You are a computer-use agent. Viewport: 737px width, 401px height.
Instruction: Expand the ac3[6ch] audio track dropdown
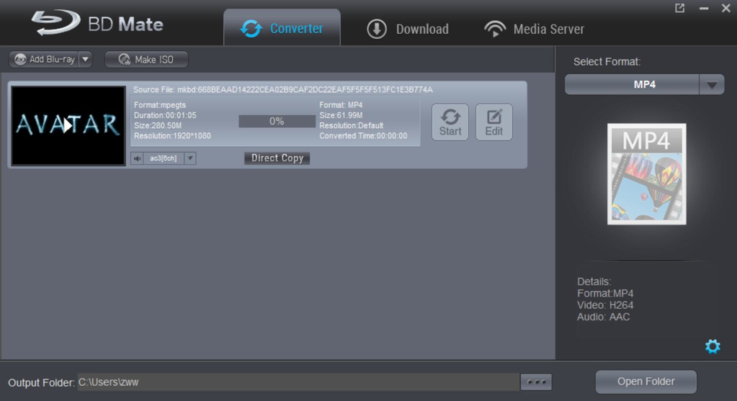pos(190,158)
